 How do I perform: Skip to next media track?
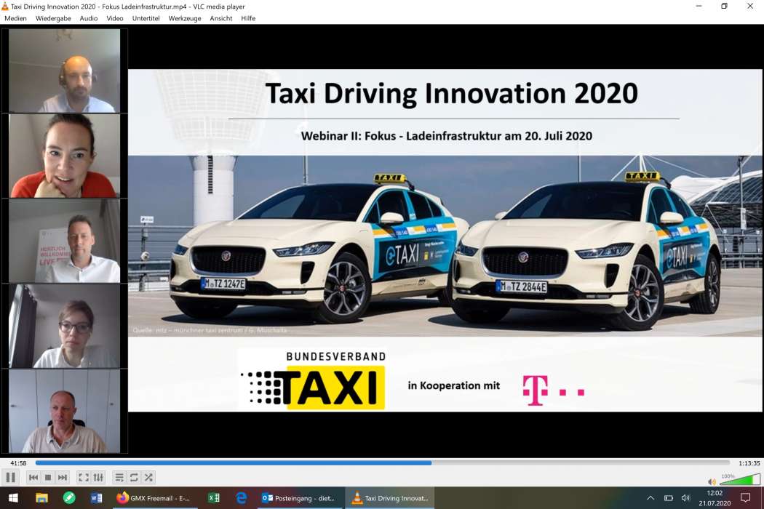click(x=63, y=477)
